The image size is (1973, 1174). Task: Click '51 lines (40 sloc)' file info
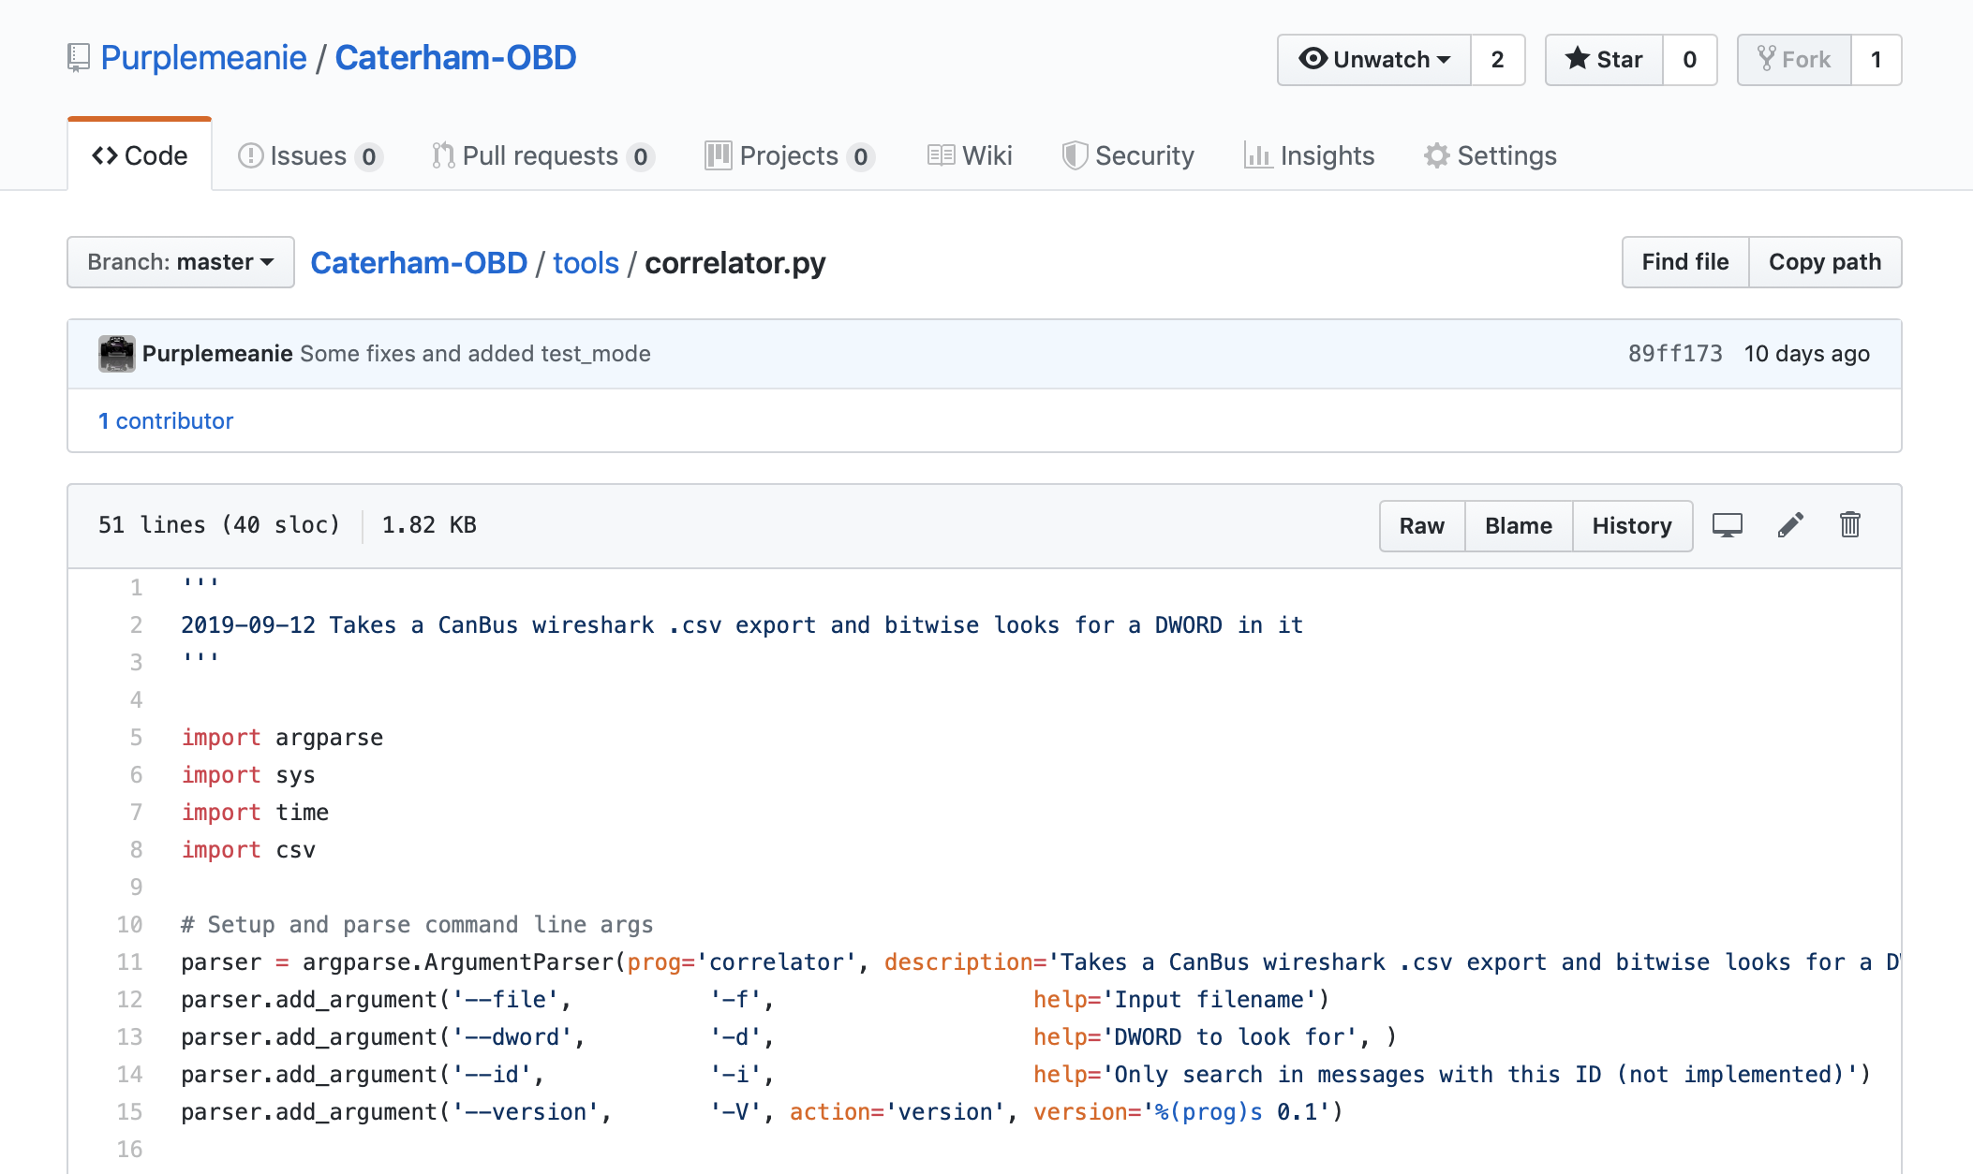pyautogui.click(x=219, y=525)
